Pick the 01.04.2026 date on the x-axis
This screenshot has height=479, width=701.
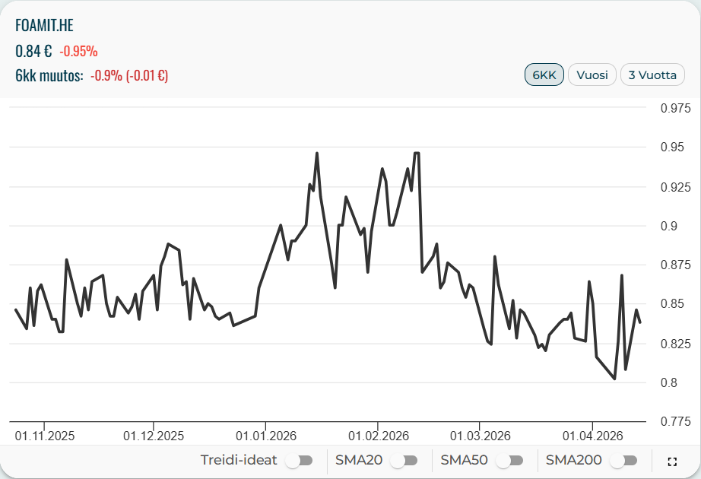[x=593, y=436]
